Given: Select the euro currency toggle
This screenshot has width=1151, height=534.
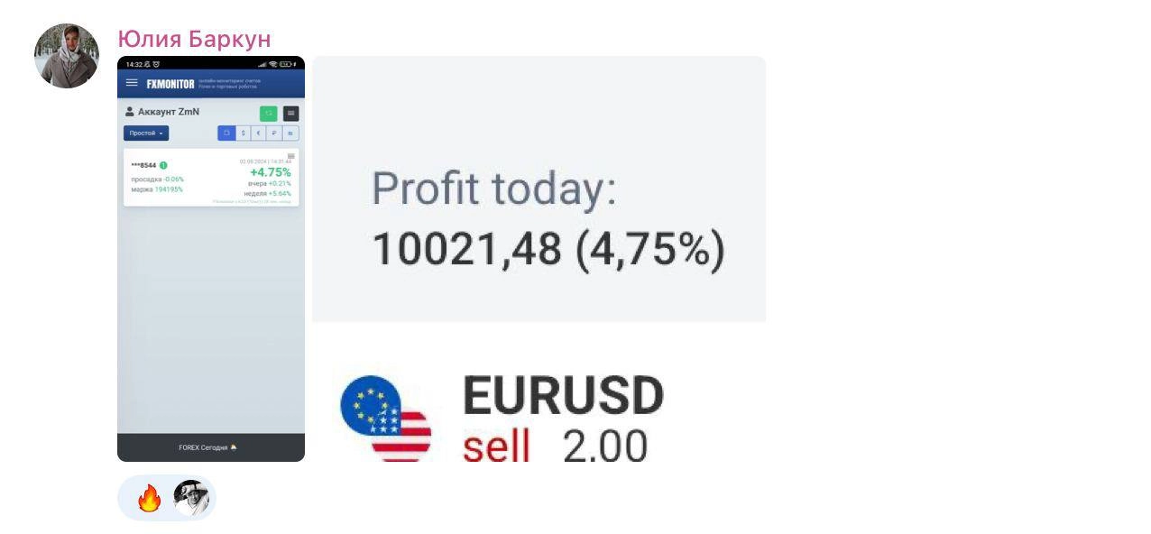Looking at the screenshot, I should tap(258, 133).
